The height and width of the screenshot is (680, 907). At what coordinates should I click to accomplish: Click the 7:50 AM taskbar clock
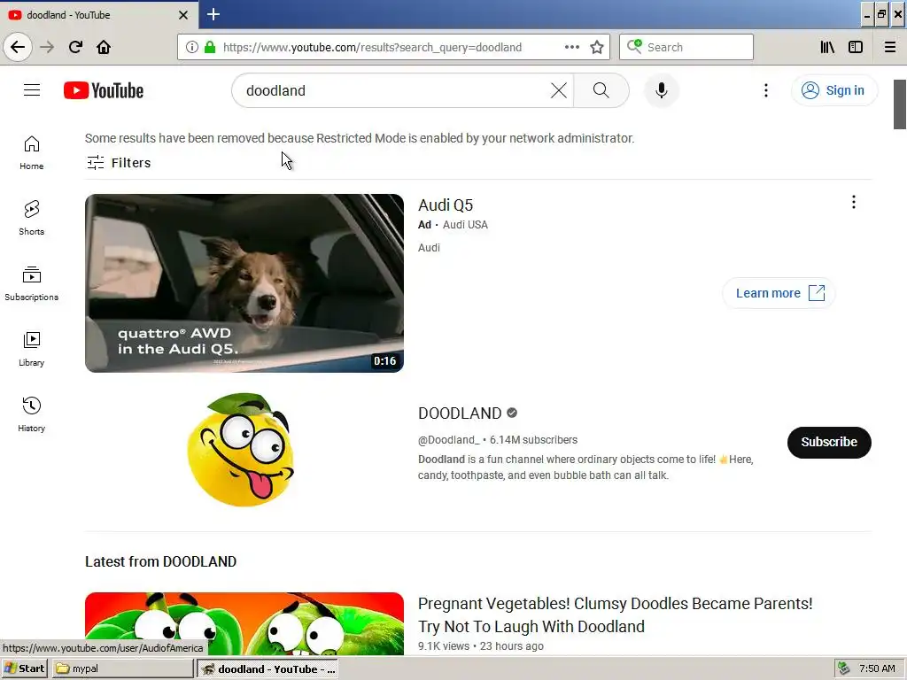(877, 668)
